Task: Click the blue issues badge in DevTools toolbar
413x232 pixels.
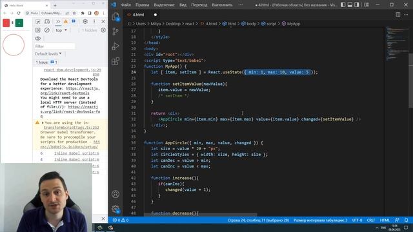Action: (74, 21)
